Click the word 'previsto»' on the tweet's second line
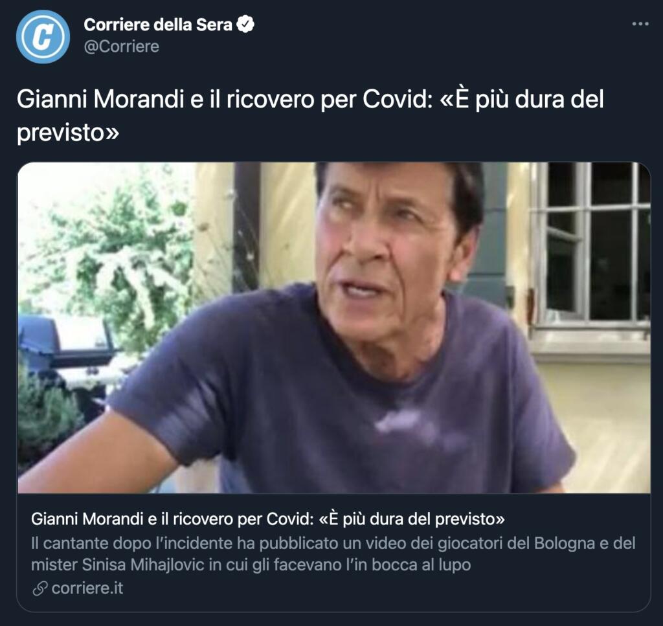Image resolution: width=663 pixels, height=626 pixels. point(67,133)
